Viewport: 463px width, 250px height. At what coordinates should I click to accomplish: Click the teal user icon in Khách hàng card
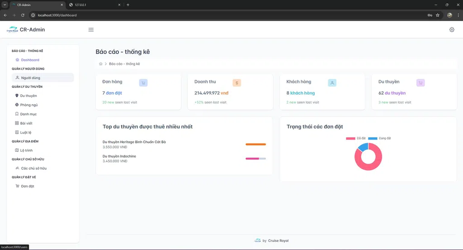tap(332, 83)
